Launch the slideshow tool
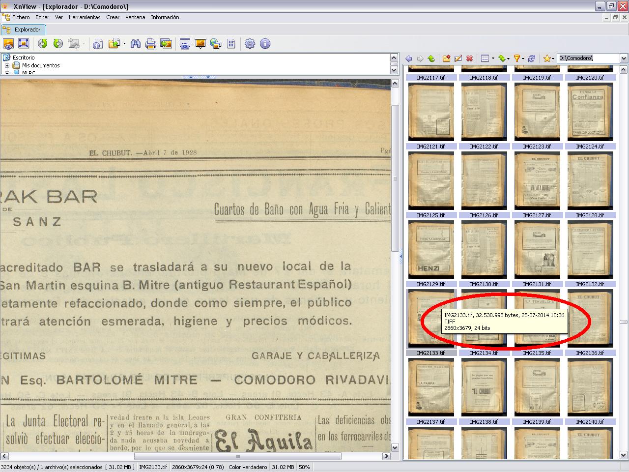The width and height of the screenshot is (629, 472). pyautogui.click(x=200, y=44)
